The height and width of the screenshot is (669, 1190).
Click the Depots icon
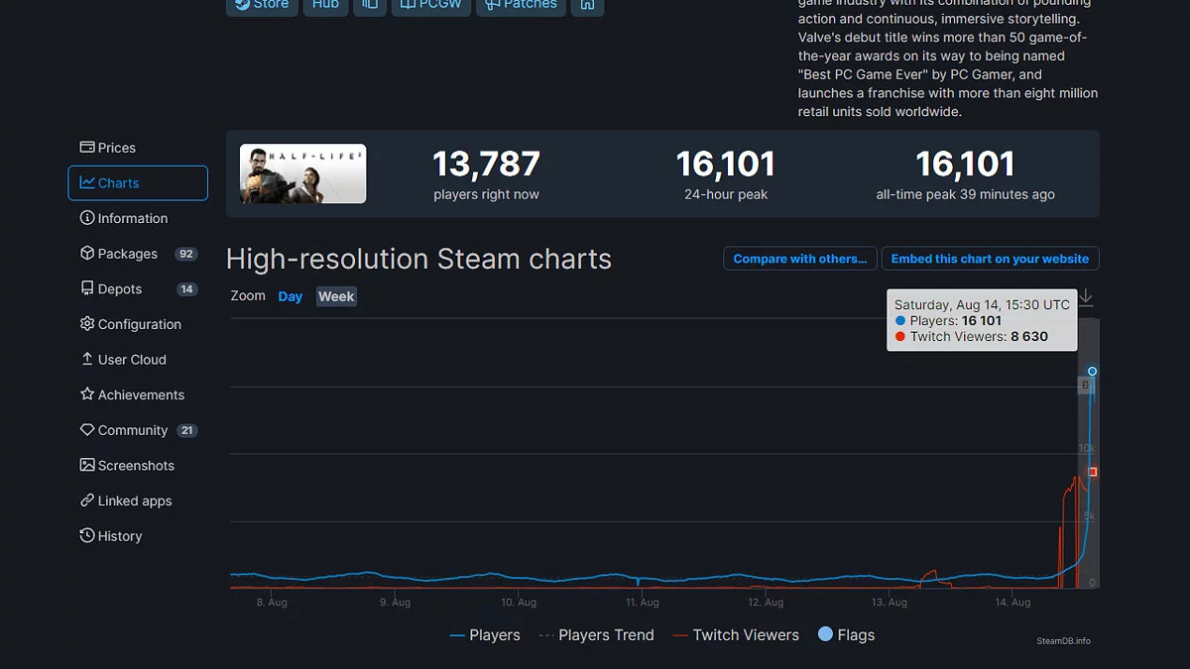pos(87,288)
